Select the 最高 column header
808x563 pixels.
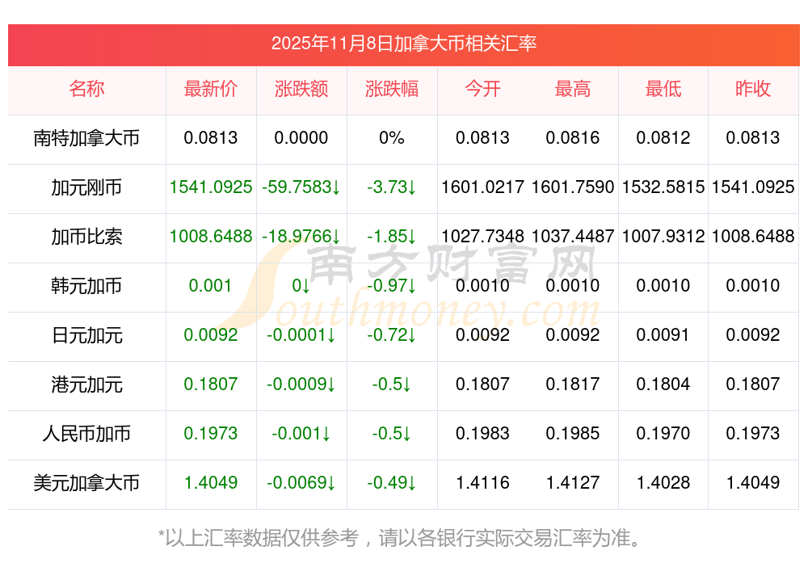click(x=573, y=89)
